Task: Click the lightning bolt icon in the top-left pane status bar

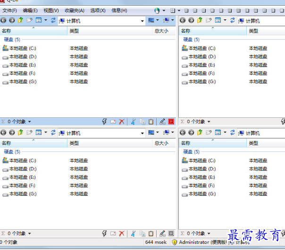Action: pos(104,122)
